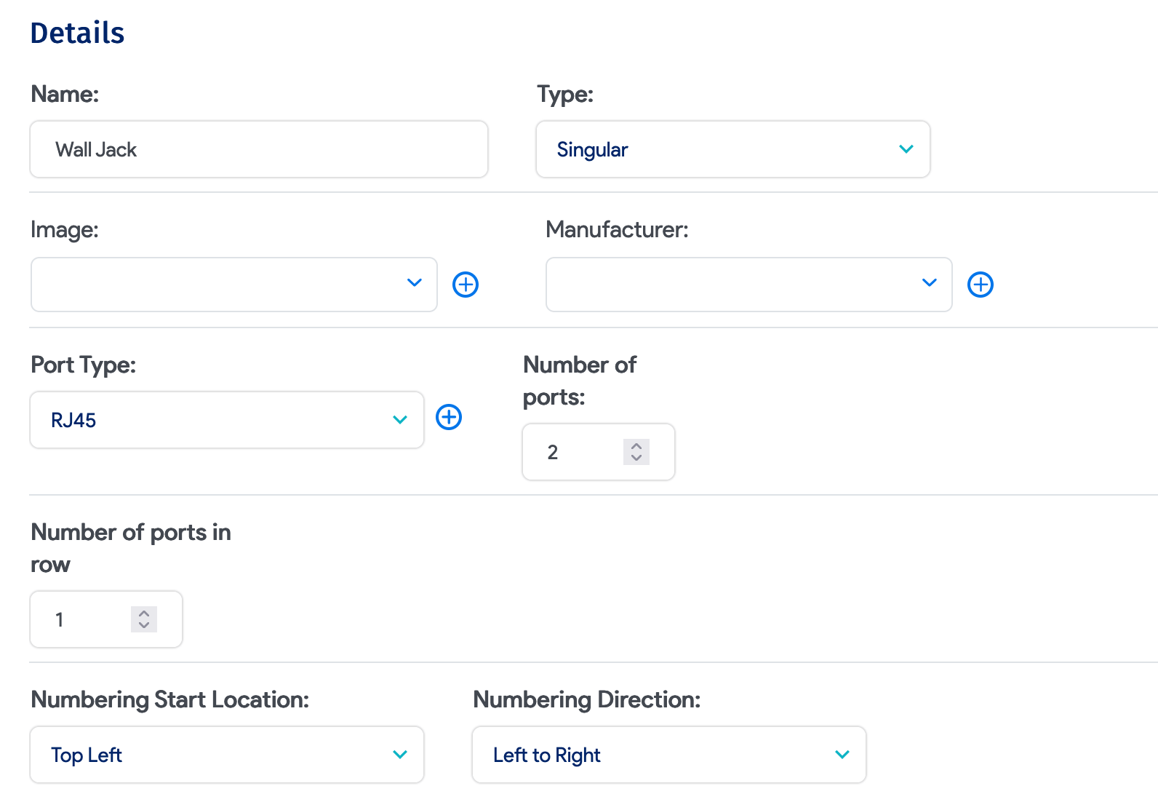Image resolution: width=1158 pixels, height=802 pixels.
Task: Increase Number of ports with up arrow
Action: [636, 445]
